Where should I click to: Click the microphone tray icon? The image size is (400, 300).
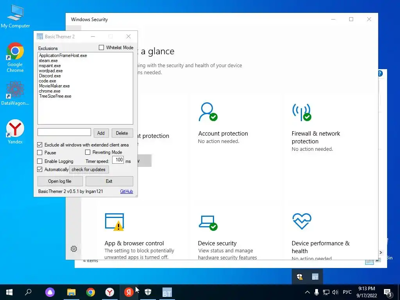pos(316,292)
